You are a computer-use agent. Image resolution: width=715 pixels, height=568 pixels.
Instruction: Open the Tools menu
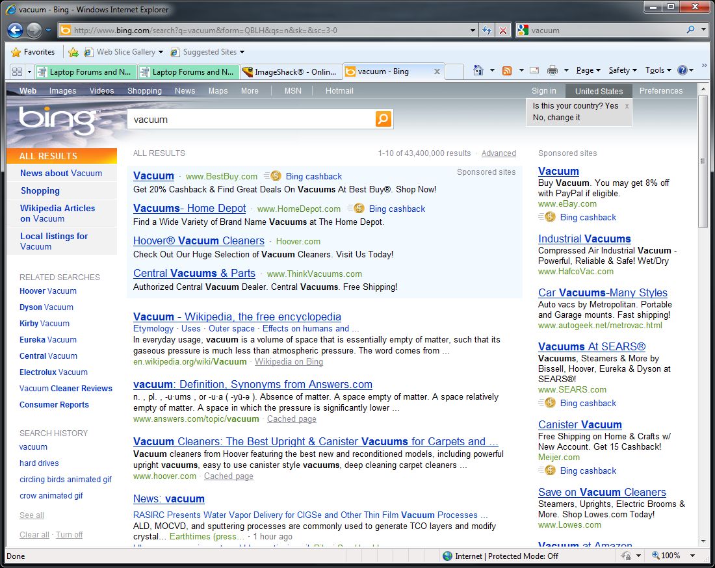[x=658, y=70]
